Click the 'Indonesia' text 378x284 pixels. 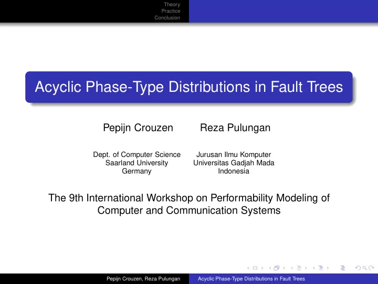coord(234,171)
